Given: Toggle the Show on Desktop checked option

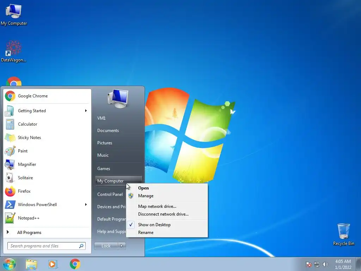Looking at the screenshot, I should point(167,225).
